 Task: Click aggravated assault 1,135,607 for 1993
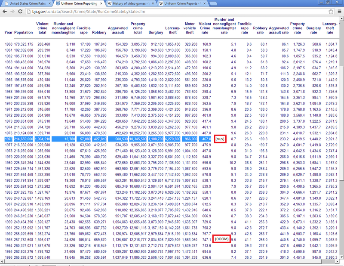pyautogui.click(x=120, y=240)
